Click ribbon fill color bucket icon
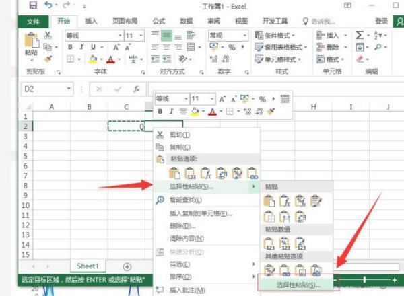 (93, 59)
